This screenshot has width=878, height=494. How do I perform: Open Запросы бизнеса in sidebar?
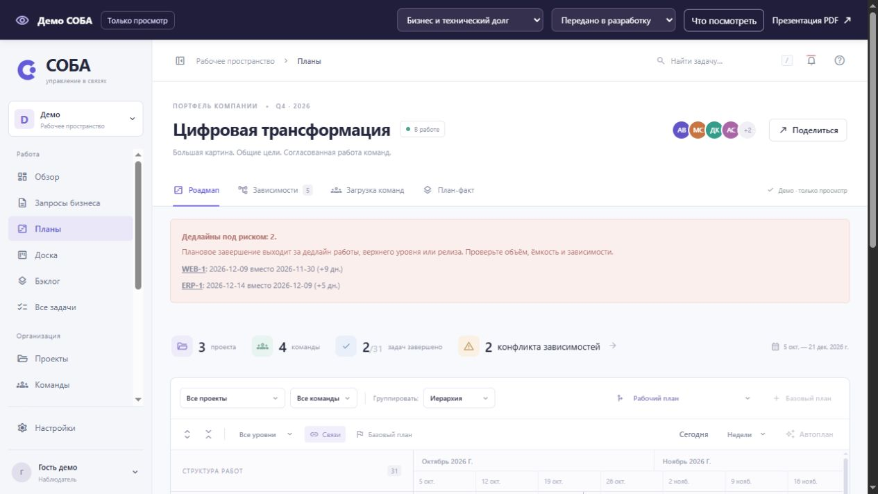pyautogui.click(x=71, y=203)
